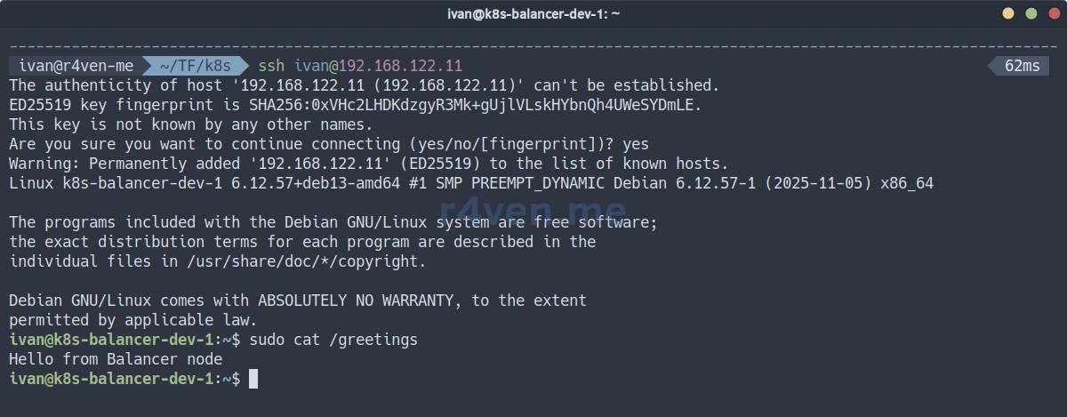Click the ~/TF/k8s directory prompt segment

[195, 66]
